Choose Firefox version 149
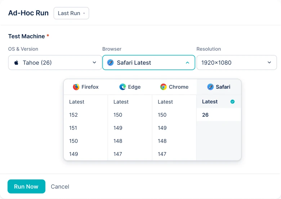Viewport: 281px width, 199px height. [86, 154]
